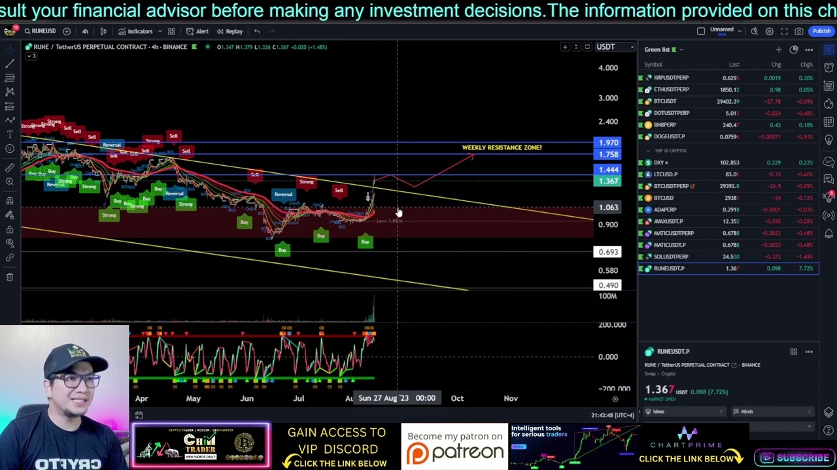This screenshot has height=470, width=837.
Task: Take a chart snapshot with camera icon
Action: (799, 31)
